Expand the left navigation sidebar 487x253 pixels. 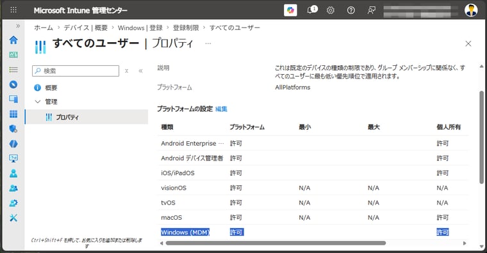click(18, 26)
